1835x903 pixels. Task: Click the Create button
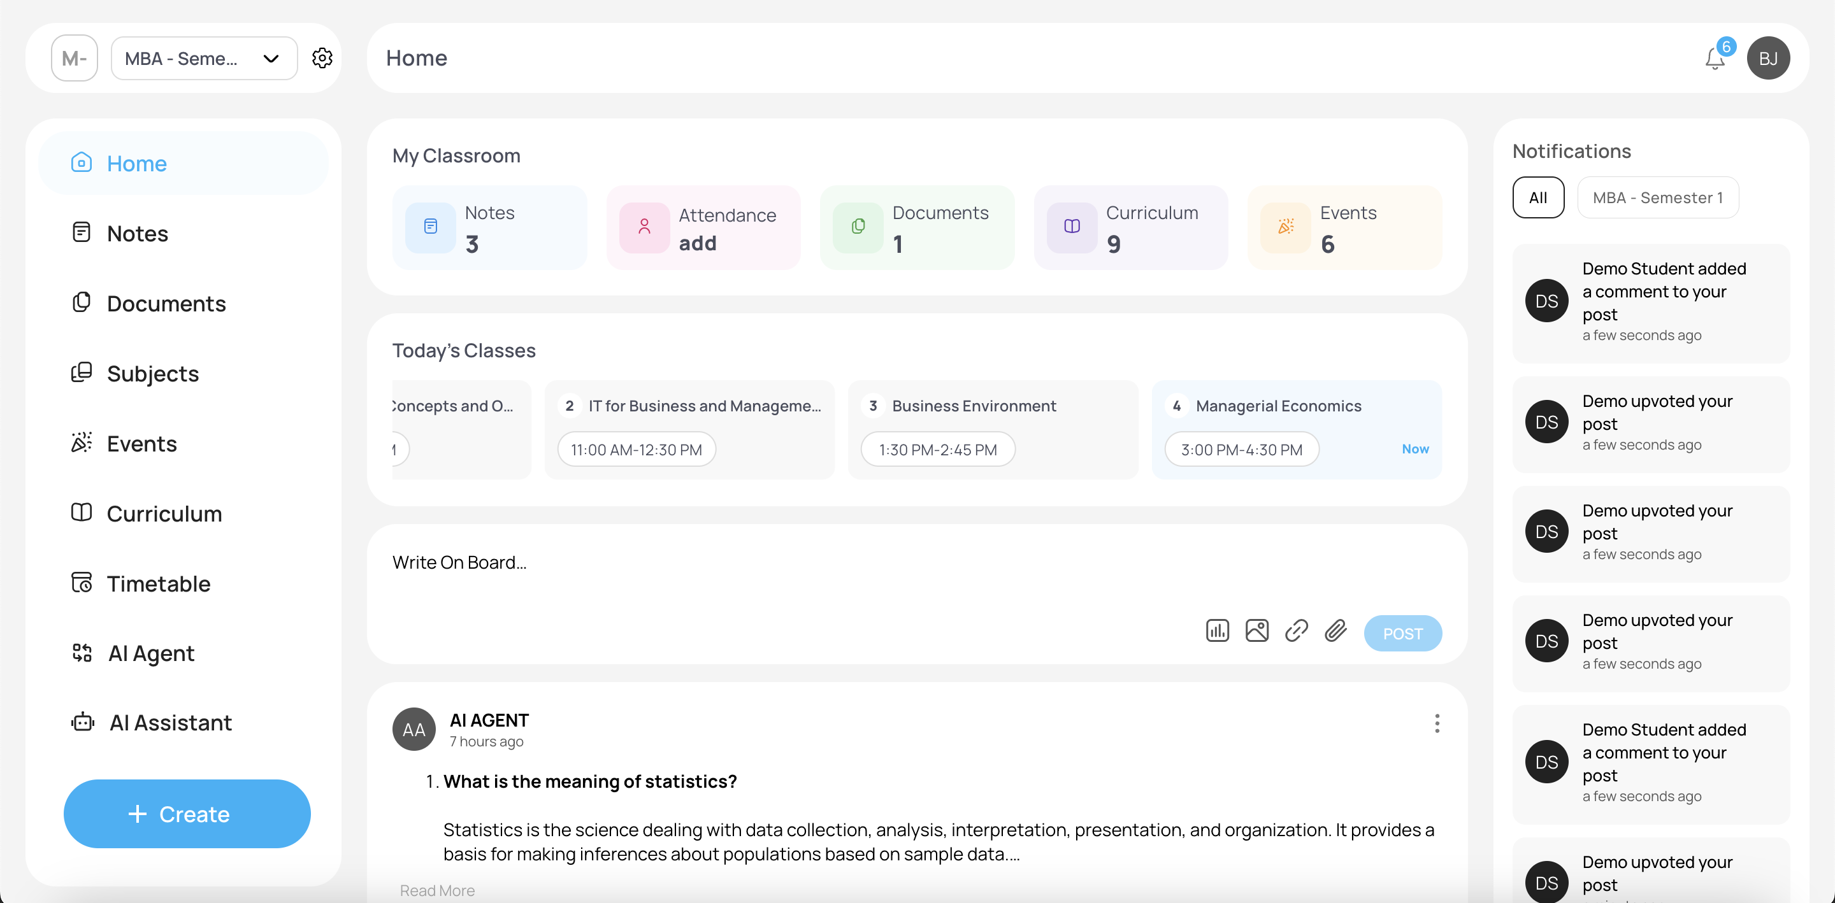[x=187, y=814]
